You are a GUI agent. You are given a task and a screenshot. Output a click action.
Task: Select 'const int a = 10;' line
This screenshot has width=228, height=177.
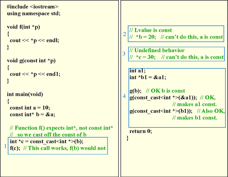[30, 108]
